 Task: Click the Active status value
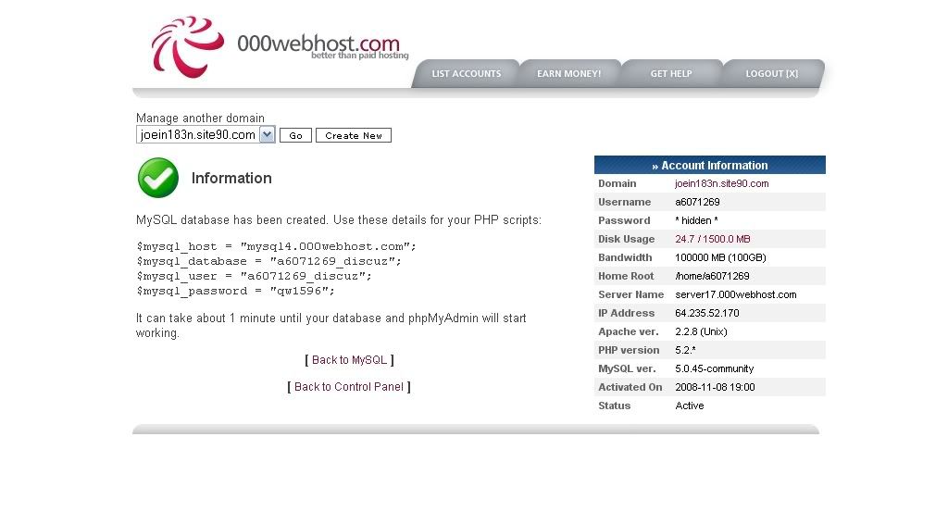(x=689, y=405)
